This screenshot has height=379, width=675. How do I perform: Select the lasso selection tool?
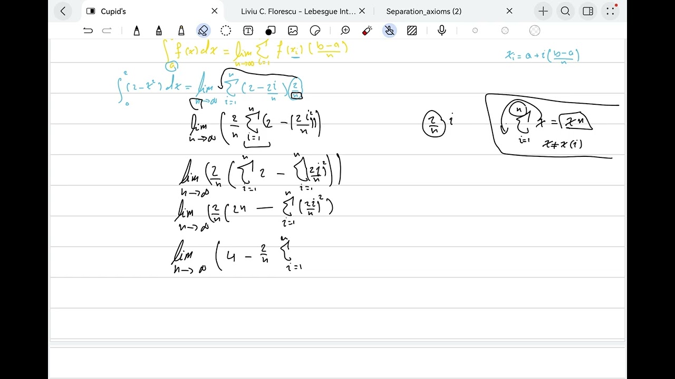click(226, 31)
